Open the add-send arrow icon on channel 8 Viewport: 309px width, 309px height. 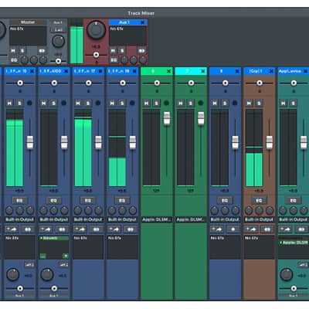point(216,229)
